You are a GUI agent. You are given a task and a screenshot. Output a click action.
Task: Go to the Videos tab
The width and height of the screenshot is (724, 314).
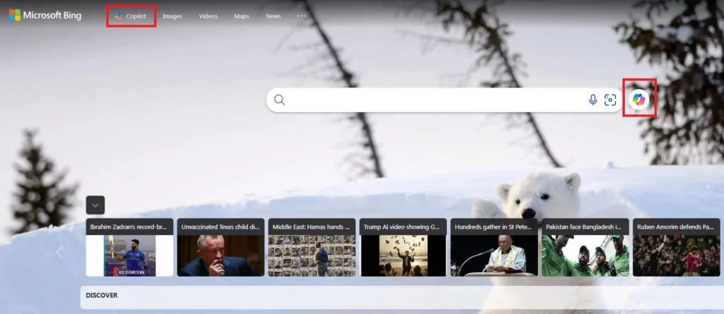(x=209, y=16)
